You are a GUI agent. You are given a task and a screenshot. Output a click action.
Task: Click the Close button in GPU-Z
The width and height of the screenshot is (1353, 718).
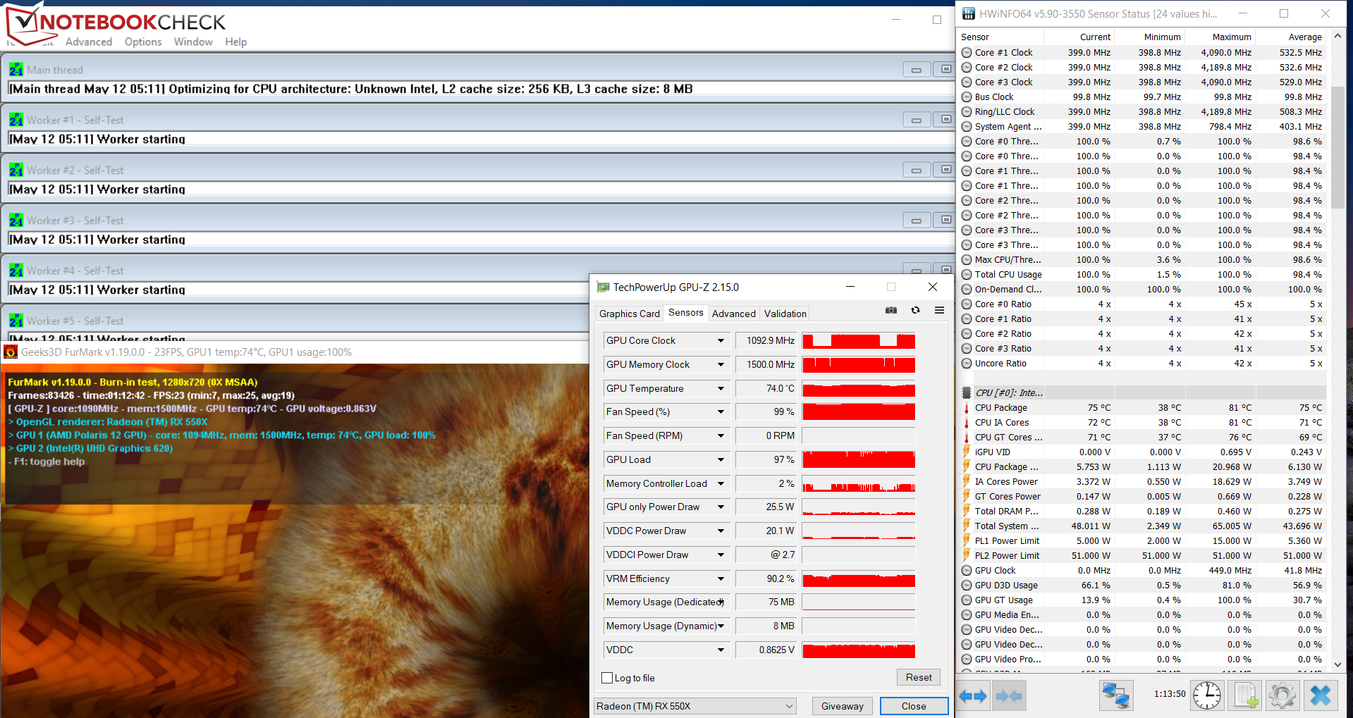(914, 706)
